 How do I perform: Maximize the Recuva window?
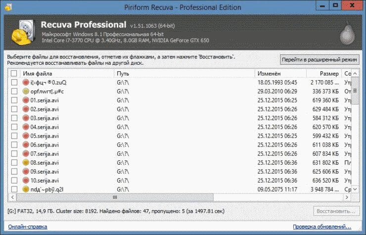(x=335, y=5)
